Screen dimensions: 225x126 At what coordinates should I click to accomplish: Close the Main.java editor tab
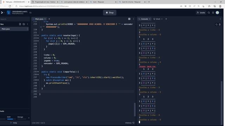pos(45,19)
